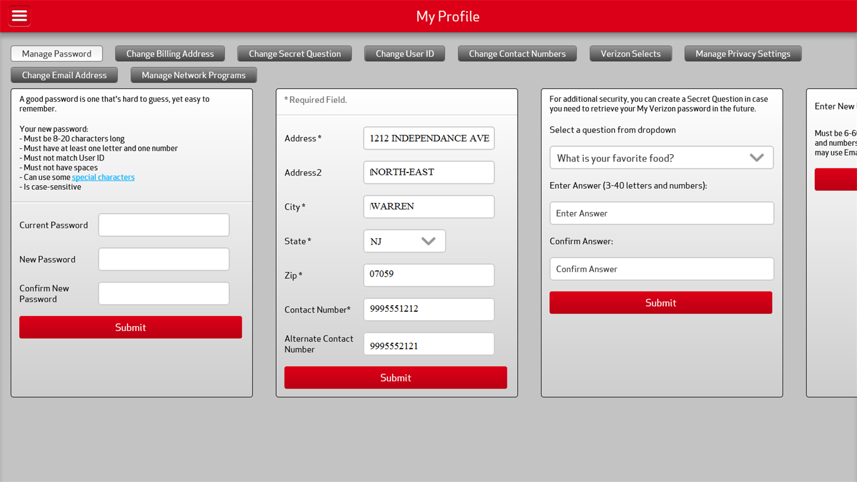Open the Verizon Selects tab
857x482 pixels.
tap(630, 54)
